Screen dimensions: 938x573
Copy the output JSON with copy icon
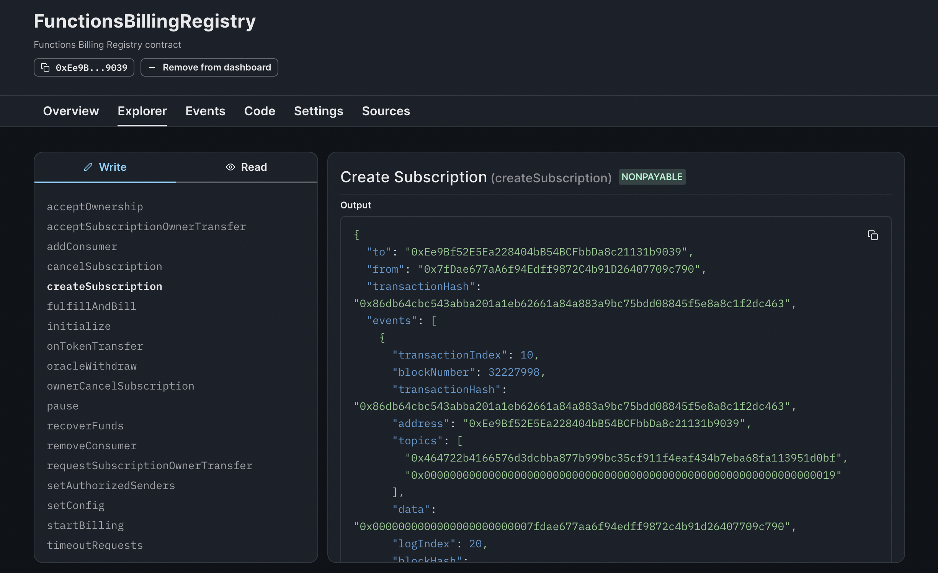pos(873,235)
